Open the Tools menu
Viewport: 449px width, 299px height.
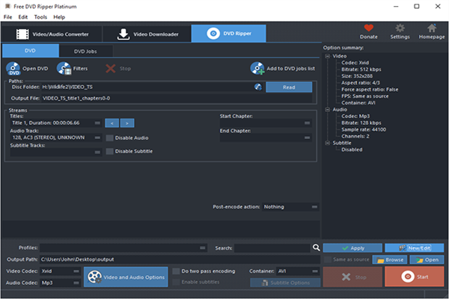40,16
